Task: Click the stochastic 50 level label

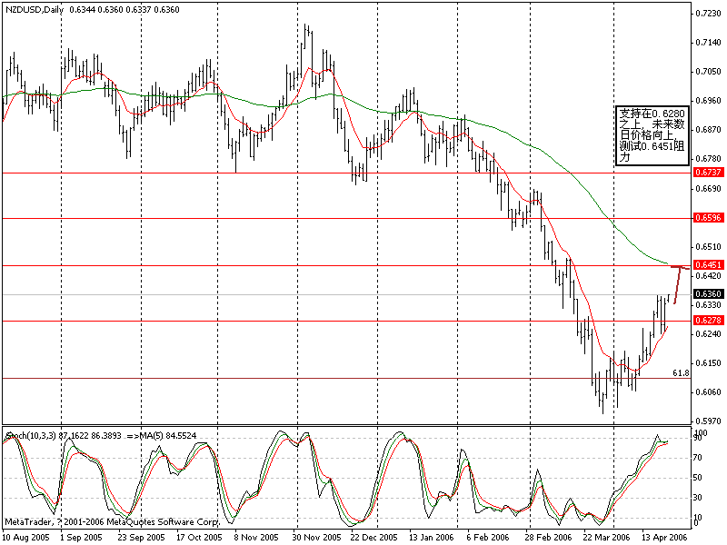Action: click(698, 478)
